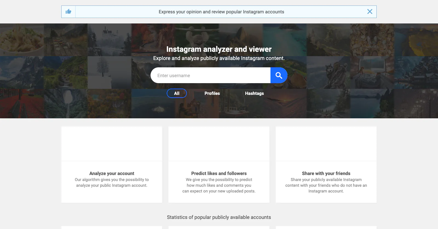The image size is (438, 229).
Task: Click the 'Instagram analyzer and viewer' heading
Action: pyautogui.click(x=219, y=49)
